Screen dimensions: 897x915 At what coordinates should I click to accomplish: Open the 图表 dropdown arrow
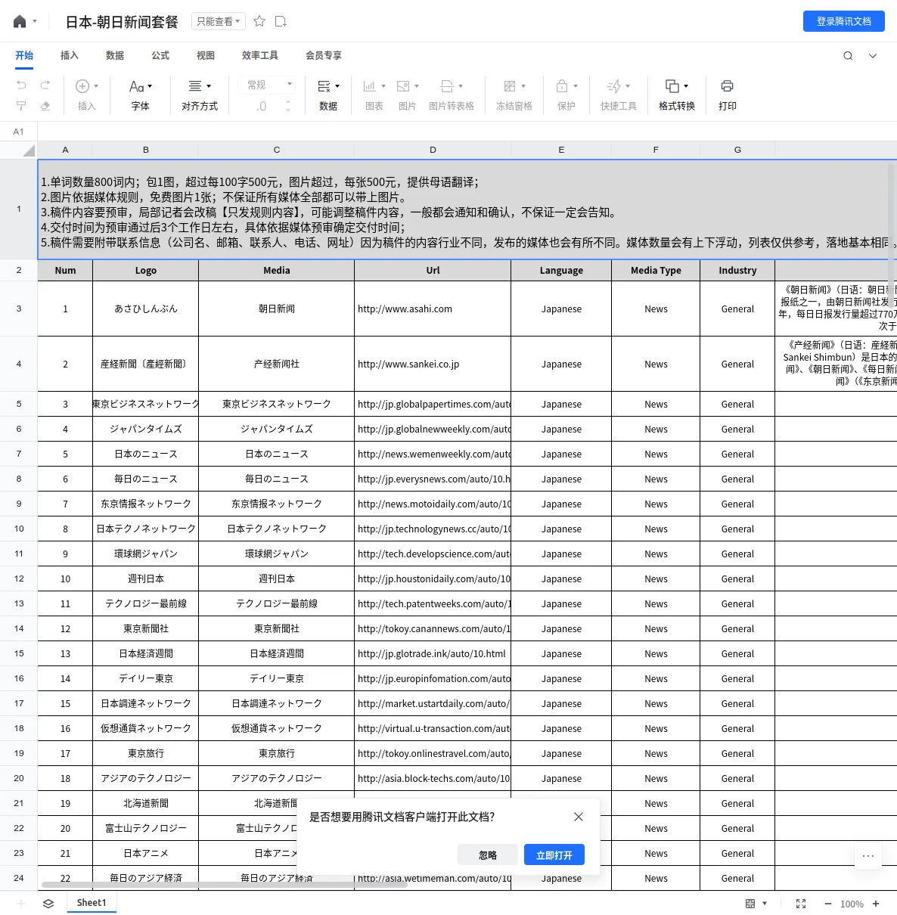click(x=383, y=86)
